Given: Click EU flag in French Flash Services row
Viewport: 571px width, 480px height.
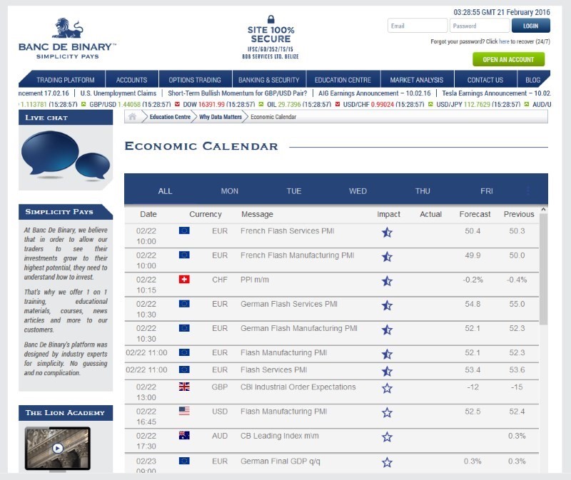Looking at the screenshot, I should (184, 230).
